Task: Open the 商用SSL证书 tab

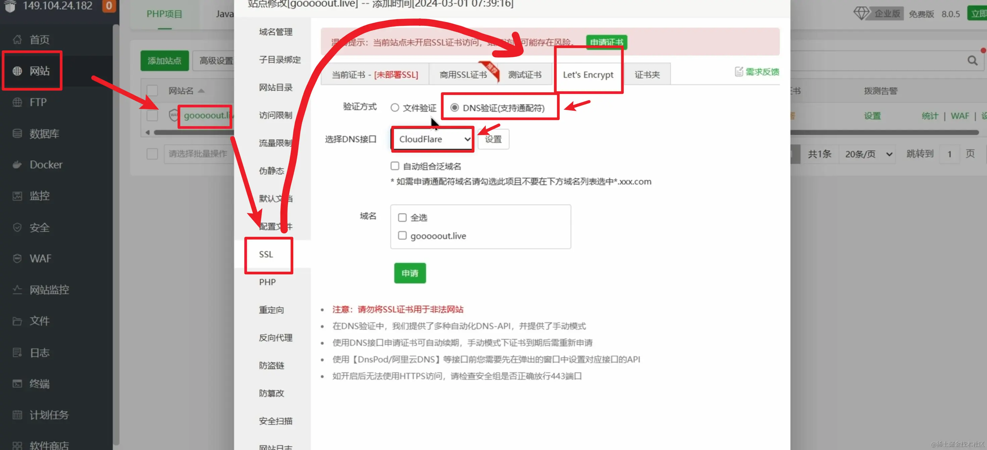Action: tap(463, 75)
